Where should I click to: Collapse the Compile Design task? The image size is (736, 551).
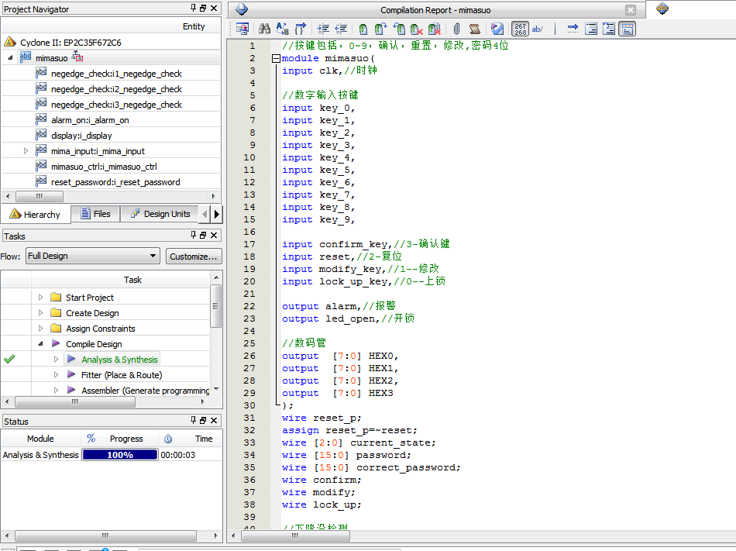tap(40, 343)
